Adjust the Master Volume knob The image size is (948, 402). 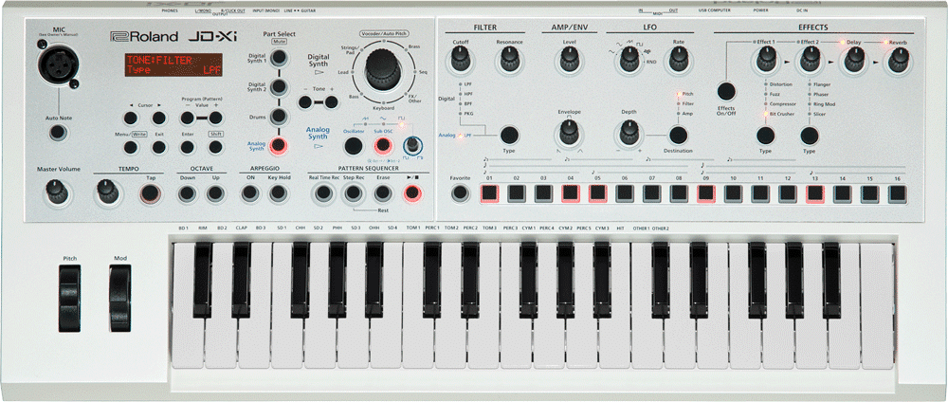57,192
